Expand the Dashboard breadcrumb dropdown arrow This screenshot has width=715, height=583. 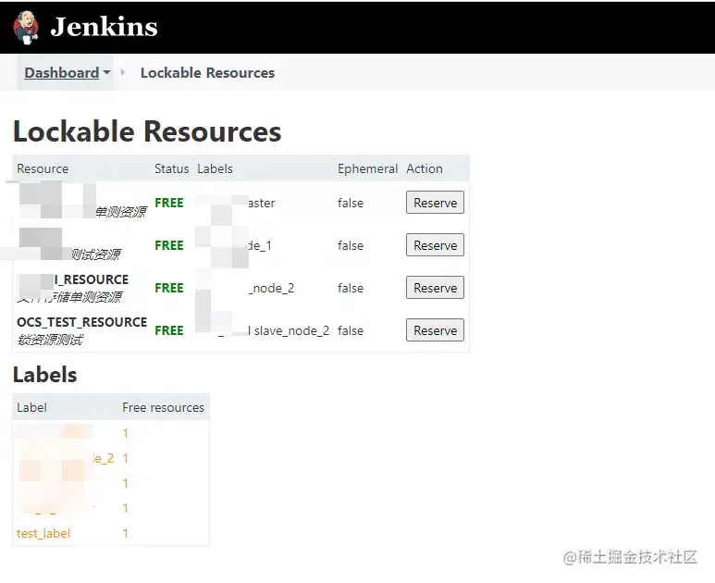[x=106, y=72]
